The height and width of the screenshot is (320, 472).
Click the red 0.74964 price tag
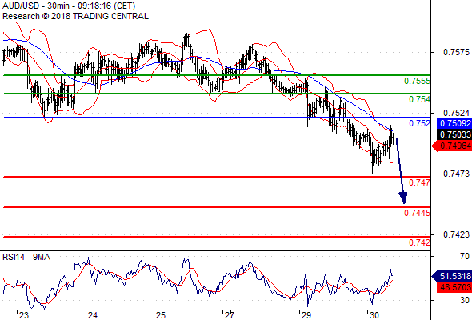coord(452,146)
